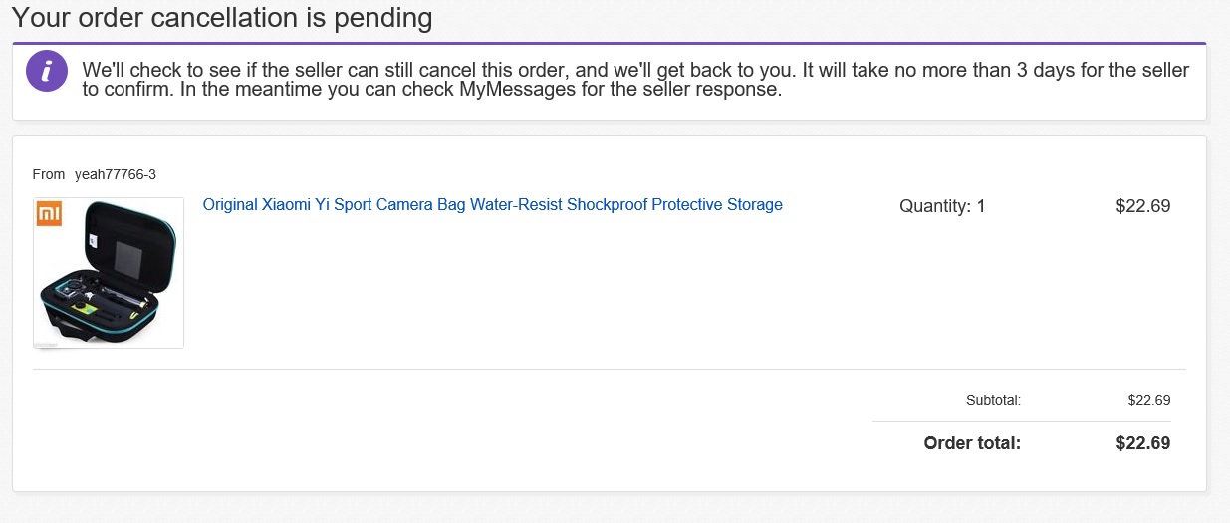The height and width of the screenshot is (523, 1230).
Task: Click the "Your order cancellation is pending" heading
Action: (x=222, y=17)
